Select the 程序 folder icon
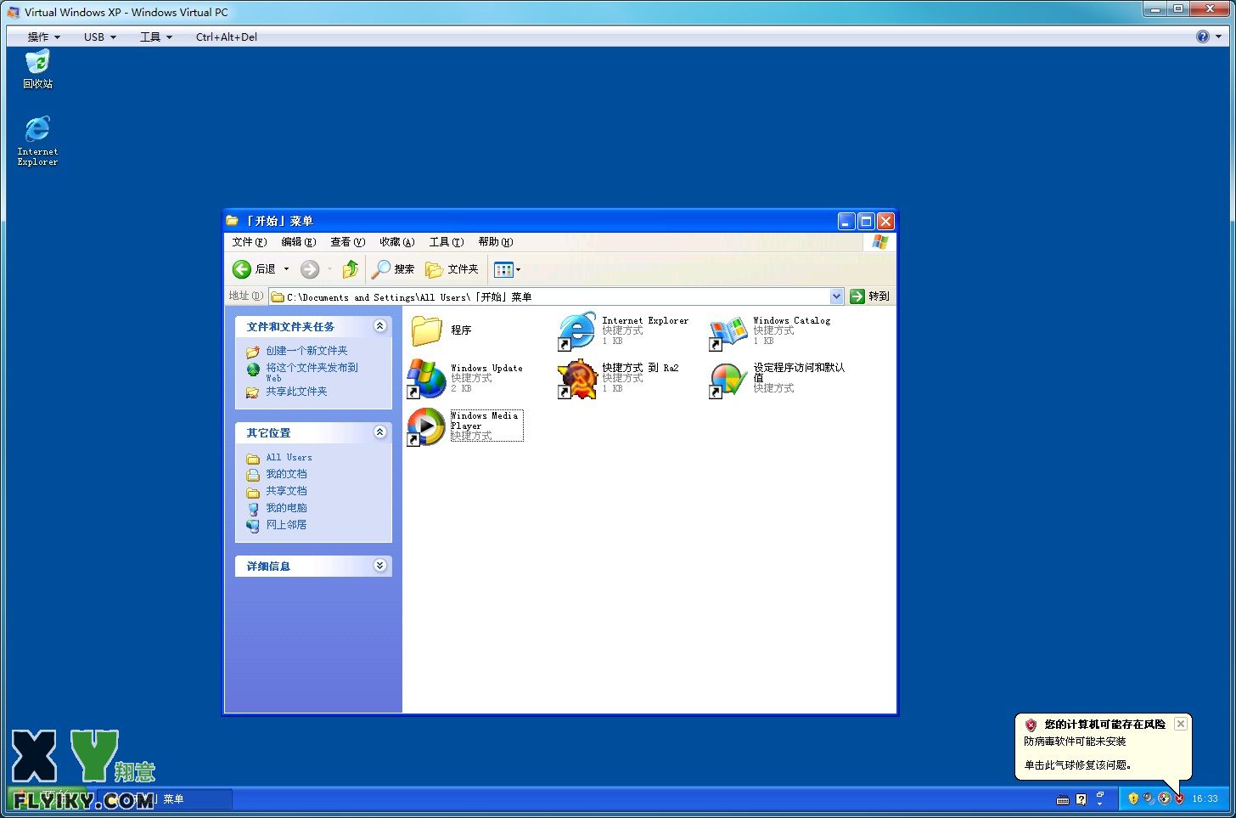The width and height of the screenshot is (1236, 818). [427, 330]
